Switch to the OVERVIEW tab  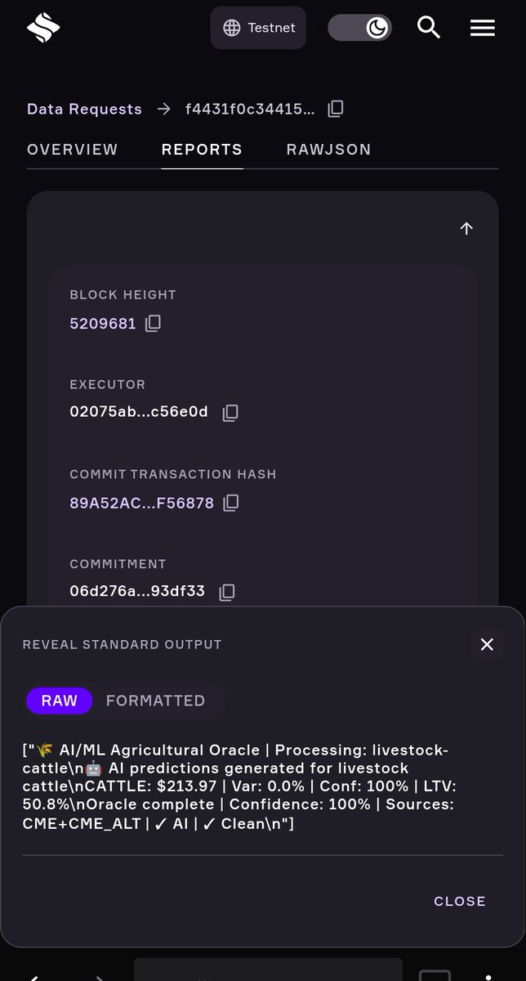click(73, 150)
